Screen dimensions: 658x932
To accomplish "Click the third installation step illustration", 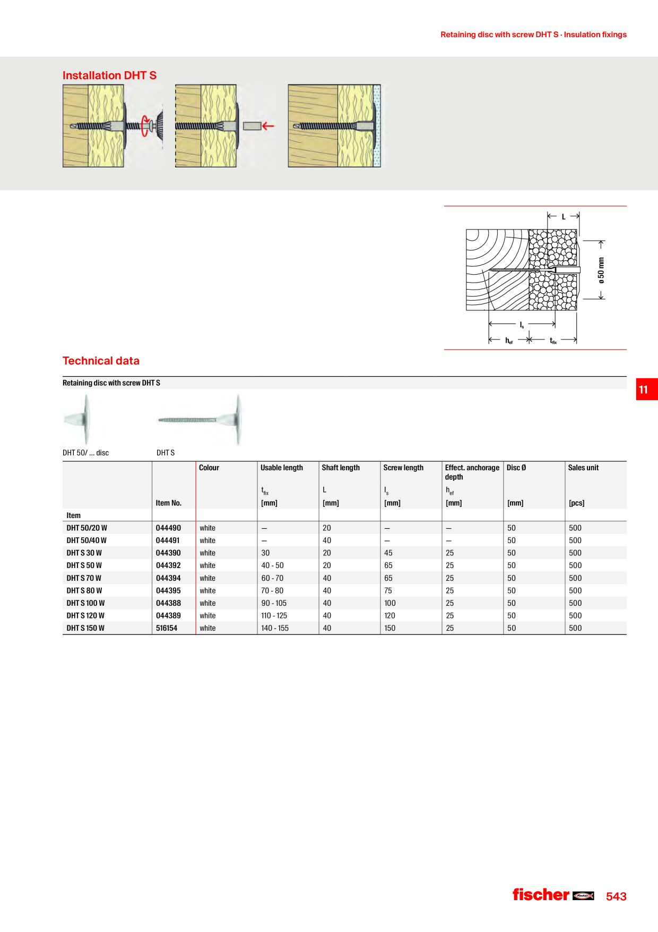I will [334, 126].
